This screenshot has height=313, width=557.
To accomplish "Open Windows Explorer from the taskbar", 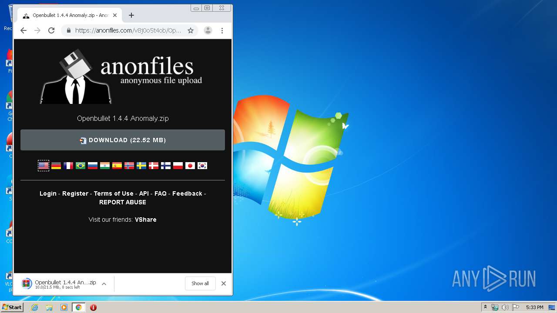I will (49, 307).
